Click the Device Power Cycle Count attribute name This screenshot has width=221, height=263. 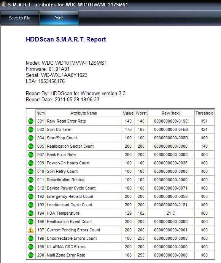coord(71,188)
